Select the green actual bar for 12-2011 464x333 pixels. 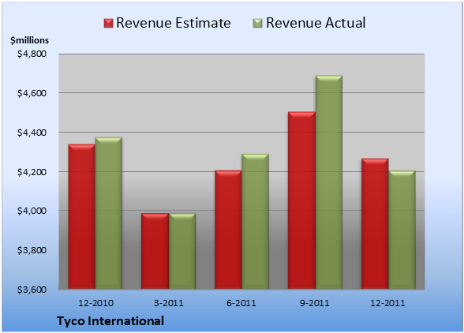[x=402, y=230]
